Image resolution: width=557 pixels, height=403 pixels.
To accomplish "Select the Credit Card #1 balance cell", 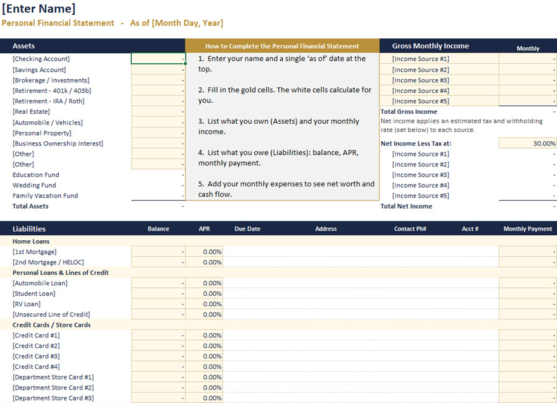I will point(158,335).
